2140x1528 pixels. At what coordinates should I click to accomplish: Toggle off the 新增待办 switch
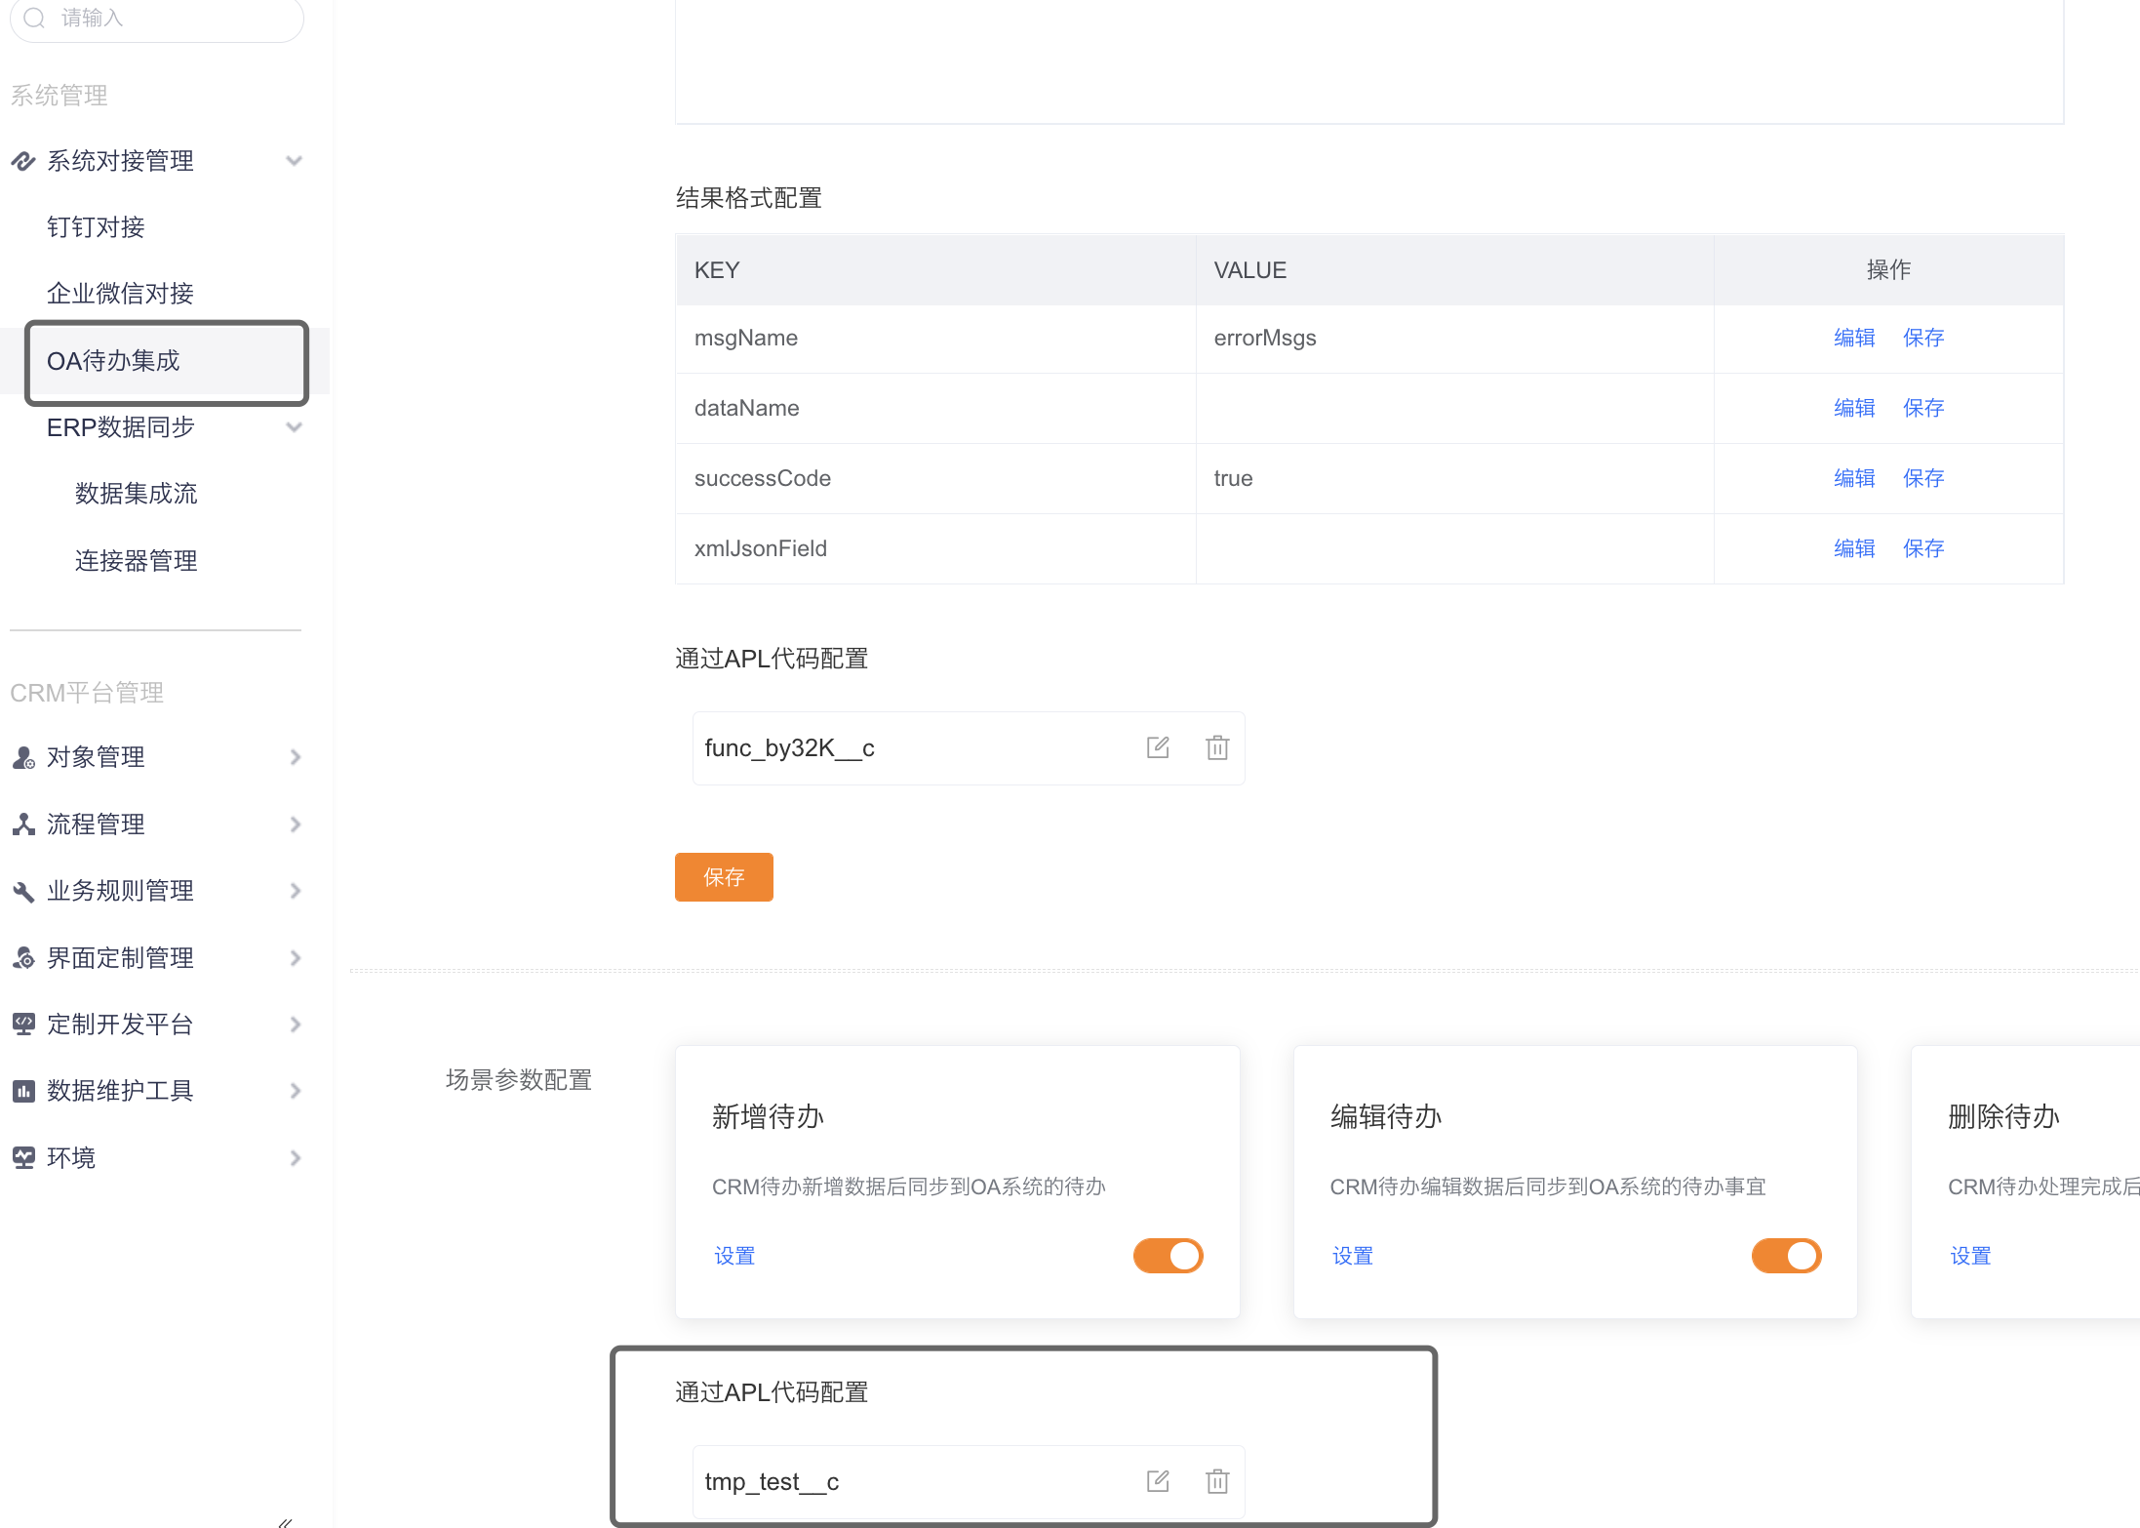pyautogui.click(x=1168, y=1256)
